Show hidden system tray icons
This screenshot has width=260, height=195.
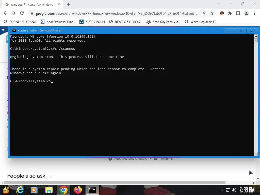tap(222, 190)
